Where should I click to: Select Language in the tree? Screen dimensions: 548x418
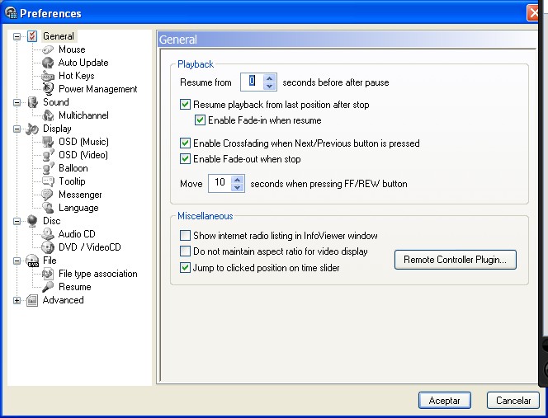(x=78, y=208)
